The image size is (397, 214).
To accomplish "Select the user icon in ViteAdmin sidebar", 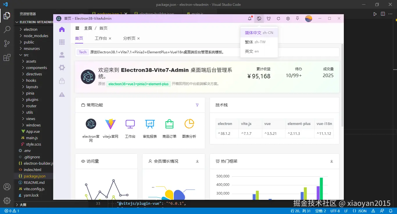I will tap(62, 55).
